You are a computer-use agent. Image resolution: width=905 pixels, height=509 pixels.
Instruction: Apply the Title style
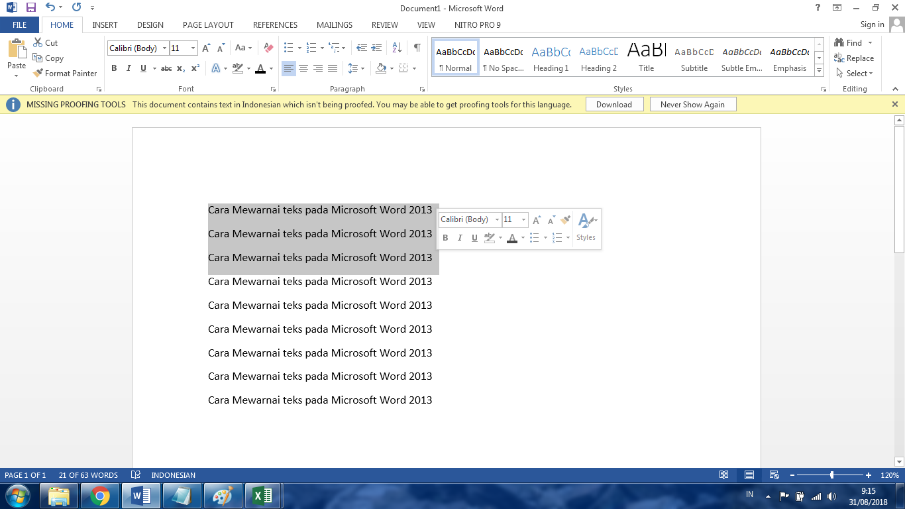647,58
